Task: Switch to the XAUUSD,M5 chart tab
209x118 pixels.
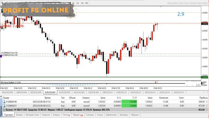Action: 8,92
